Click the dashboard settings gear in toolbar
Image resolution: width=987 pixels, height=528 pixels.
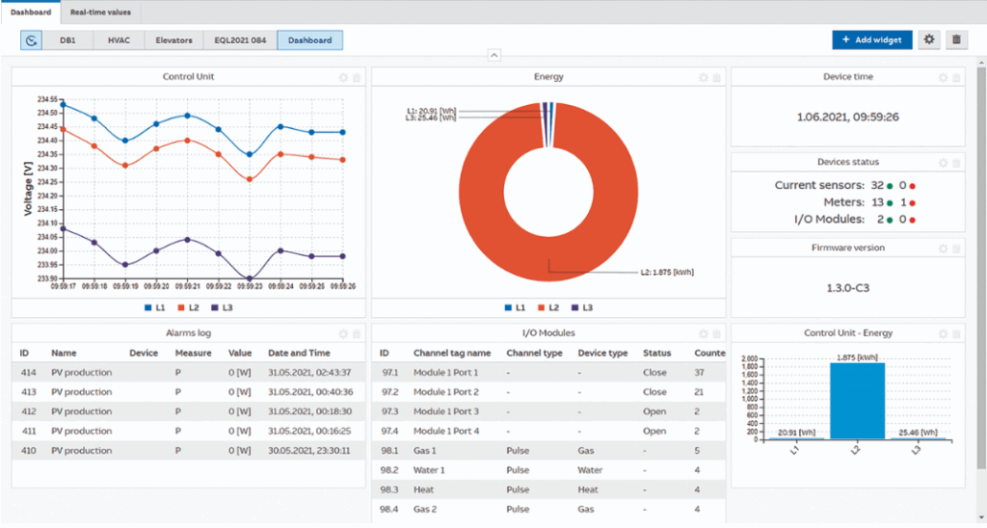pyautogui.click(x=929, y=40)
